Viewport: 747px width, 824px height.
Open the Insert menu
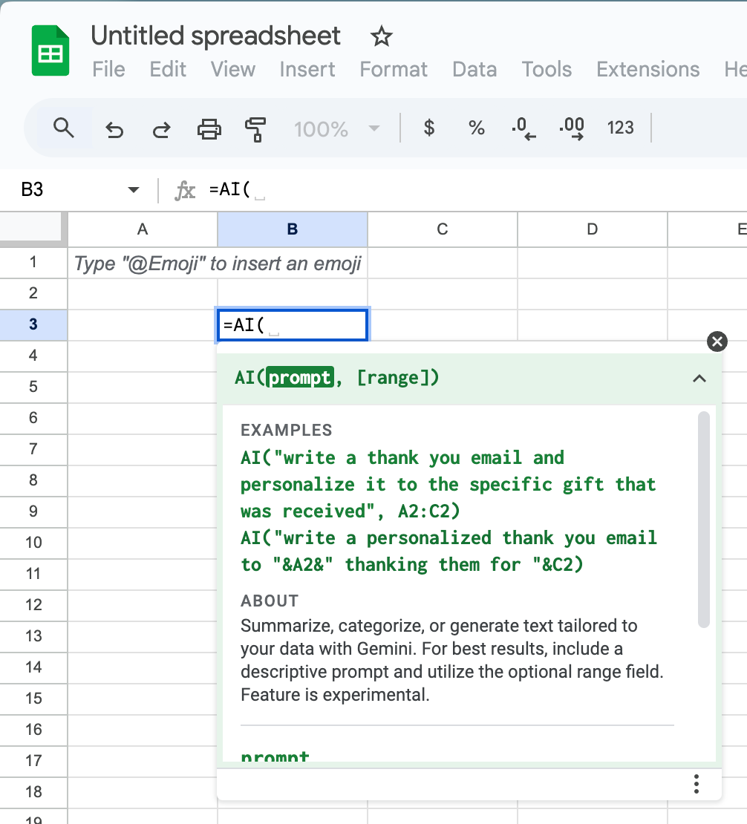click(x=307, y=69)
